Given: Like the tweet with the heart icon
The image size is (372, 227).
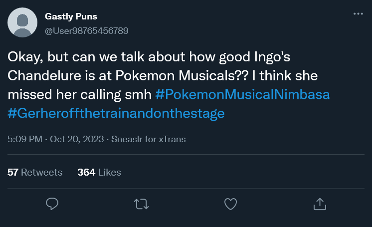Looking at the screenshot, I should tap(230, 204).
